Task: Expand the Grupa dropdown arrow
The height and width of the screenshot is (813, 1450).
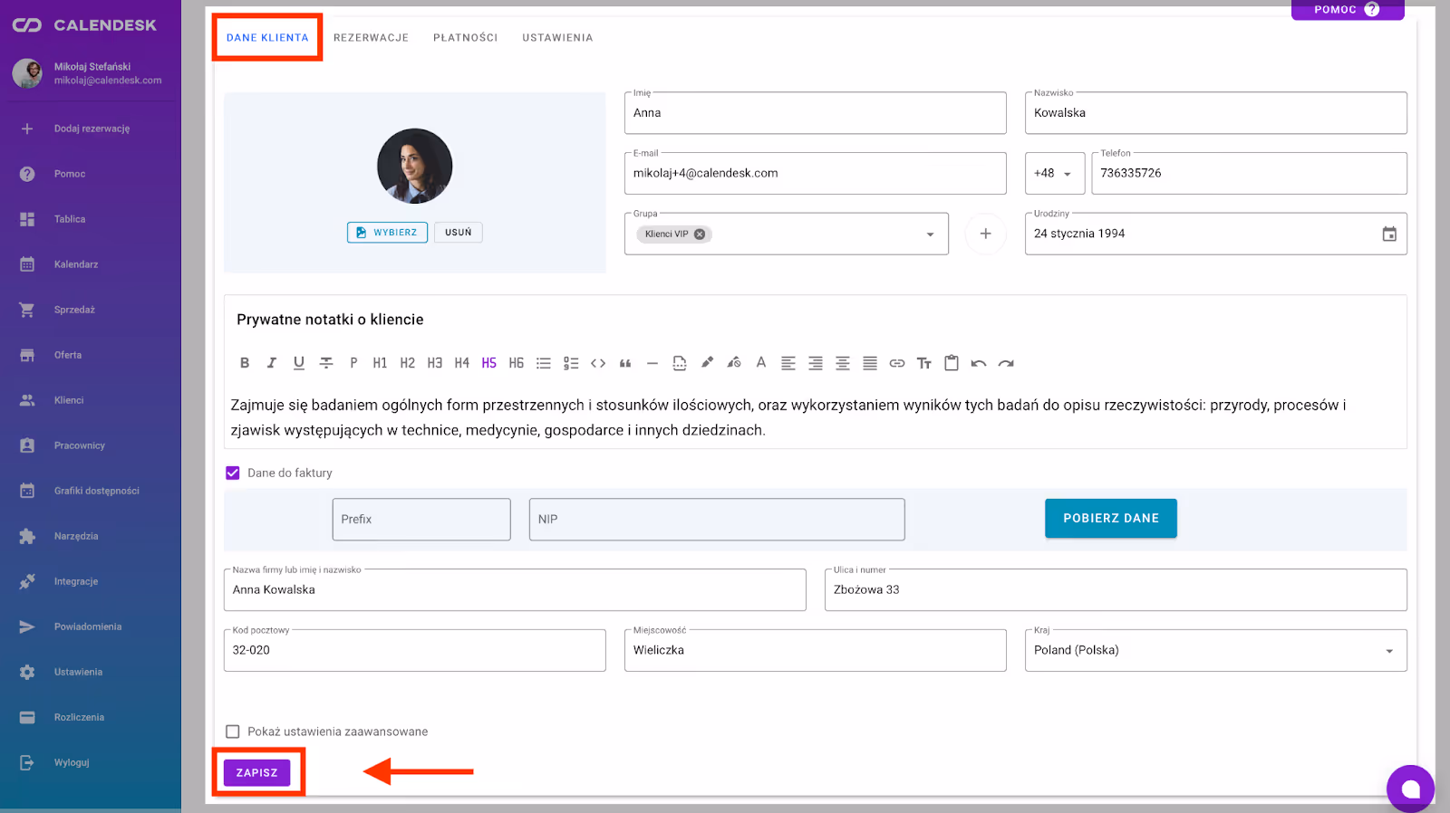Action: point(930,234)
